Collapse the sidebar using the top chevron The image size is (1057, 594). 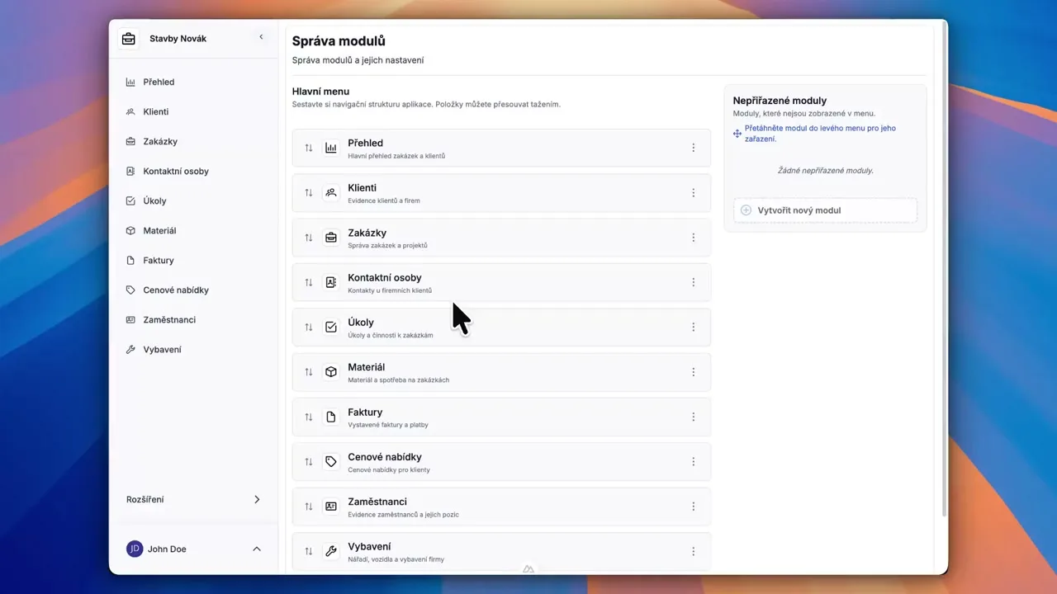261,36
